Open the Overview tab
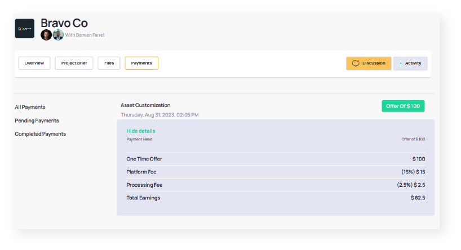The height and width of the screenshot is (250, 461). 34,63
